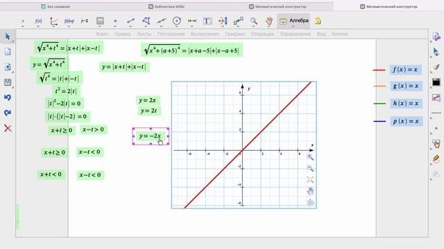Select the h(x) = x function label
The image size is (444, 249).
(406, 103)
